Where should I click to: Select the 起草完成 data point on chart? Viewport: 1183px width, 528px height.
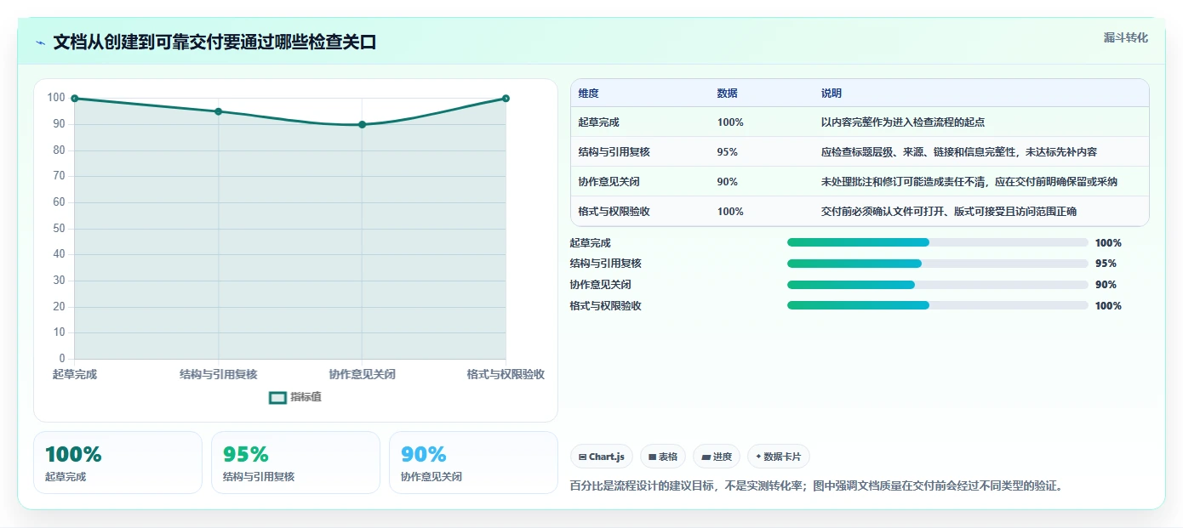coord(75,99)
